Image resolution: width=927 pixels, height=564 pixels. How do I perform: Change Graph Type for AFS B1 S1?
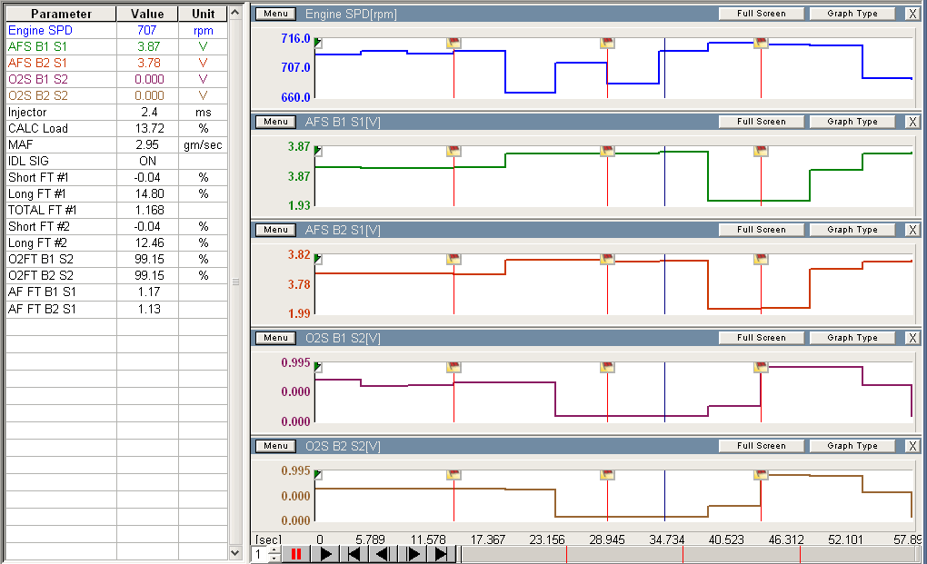pyautogui.click(x=852, y=122)
